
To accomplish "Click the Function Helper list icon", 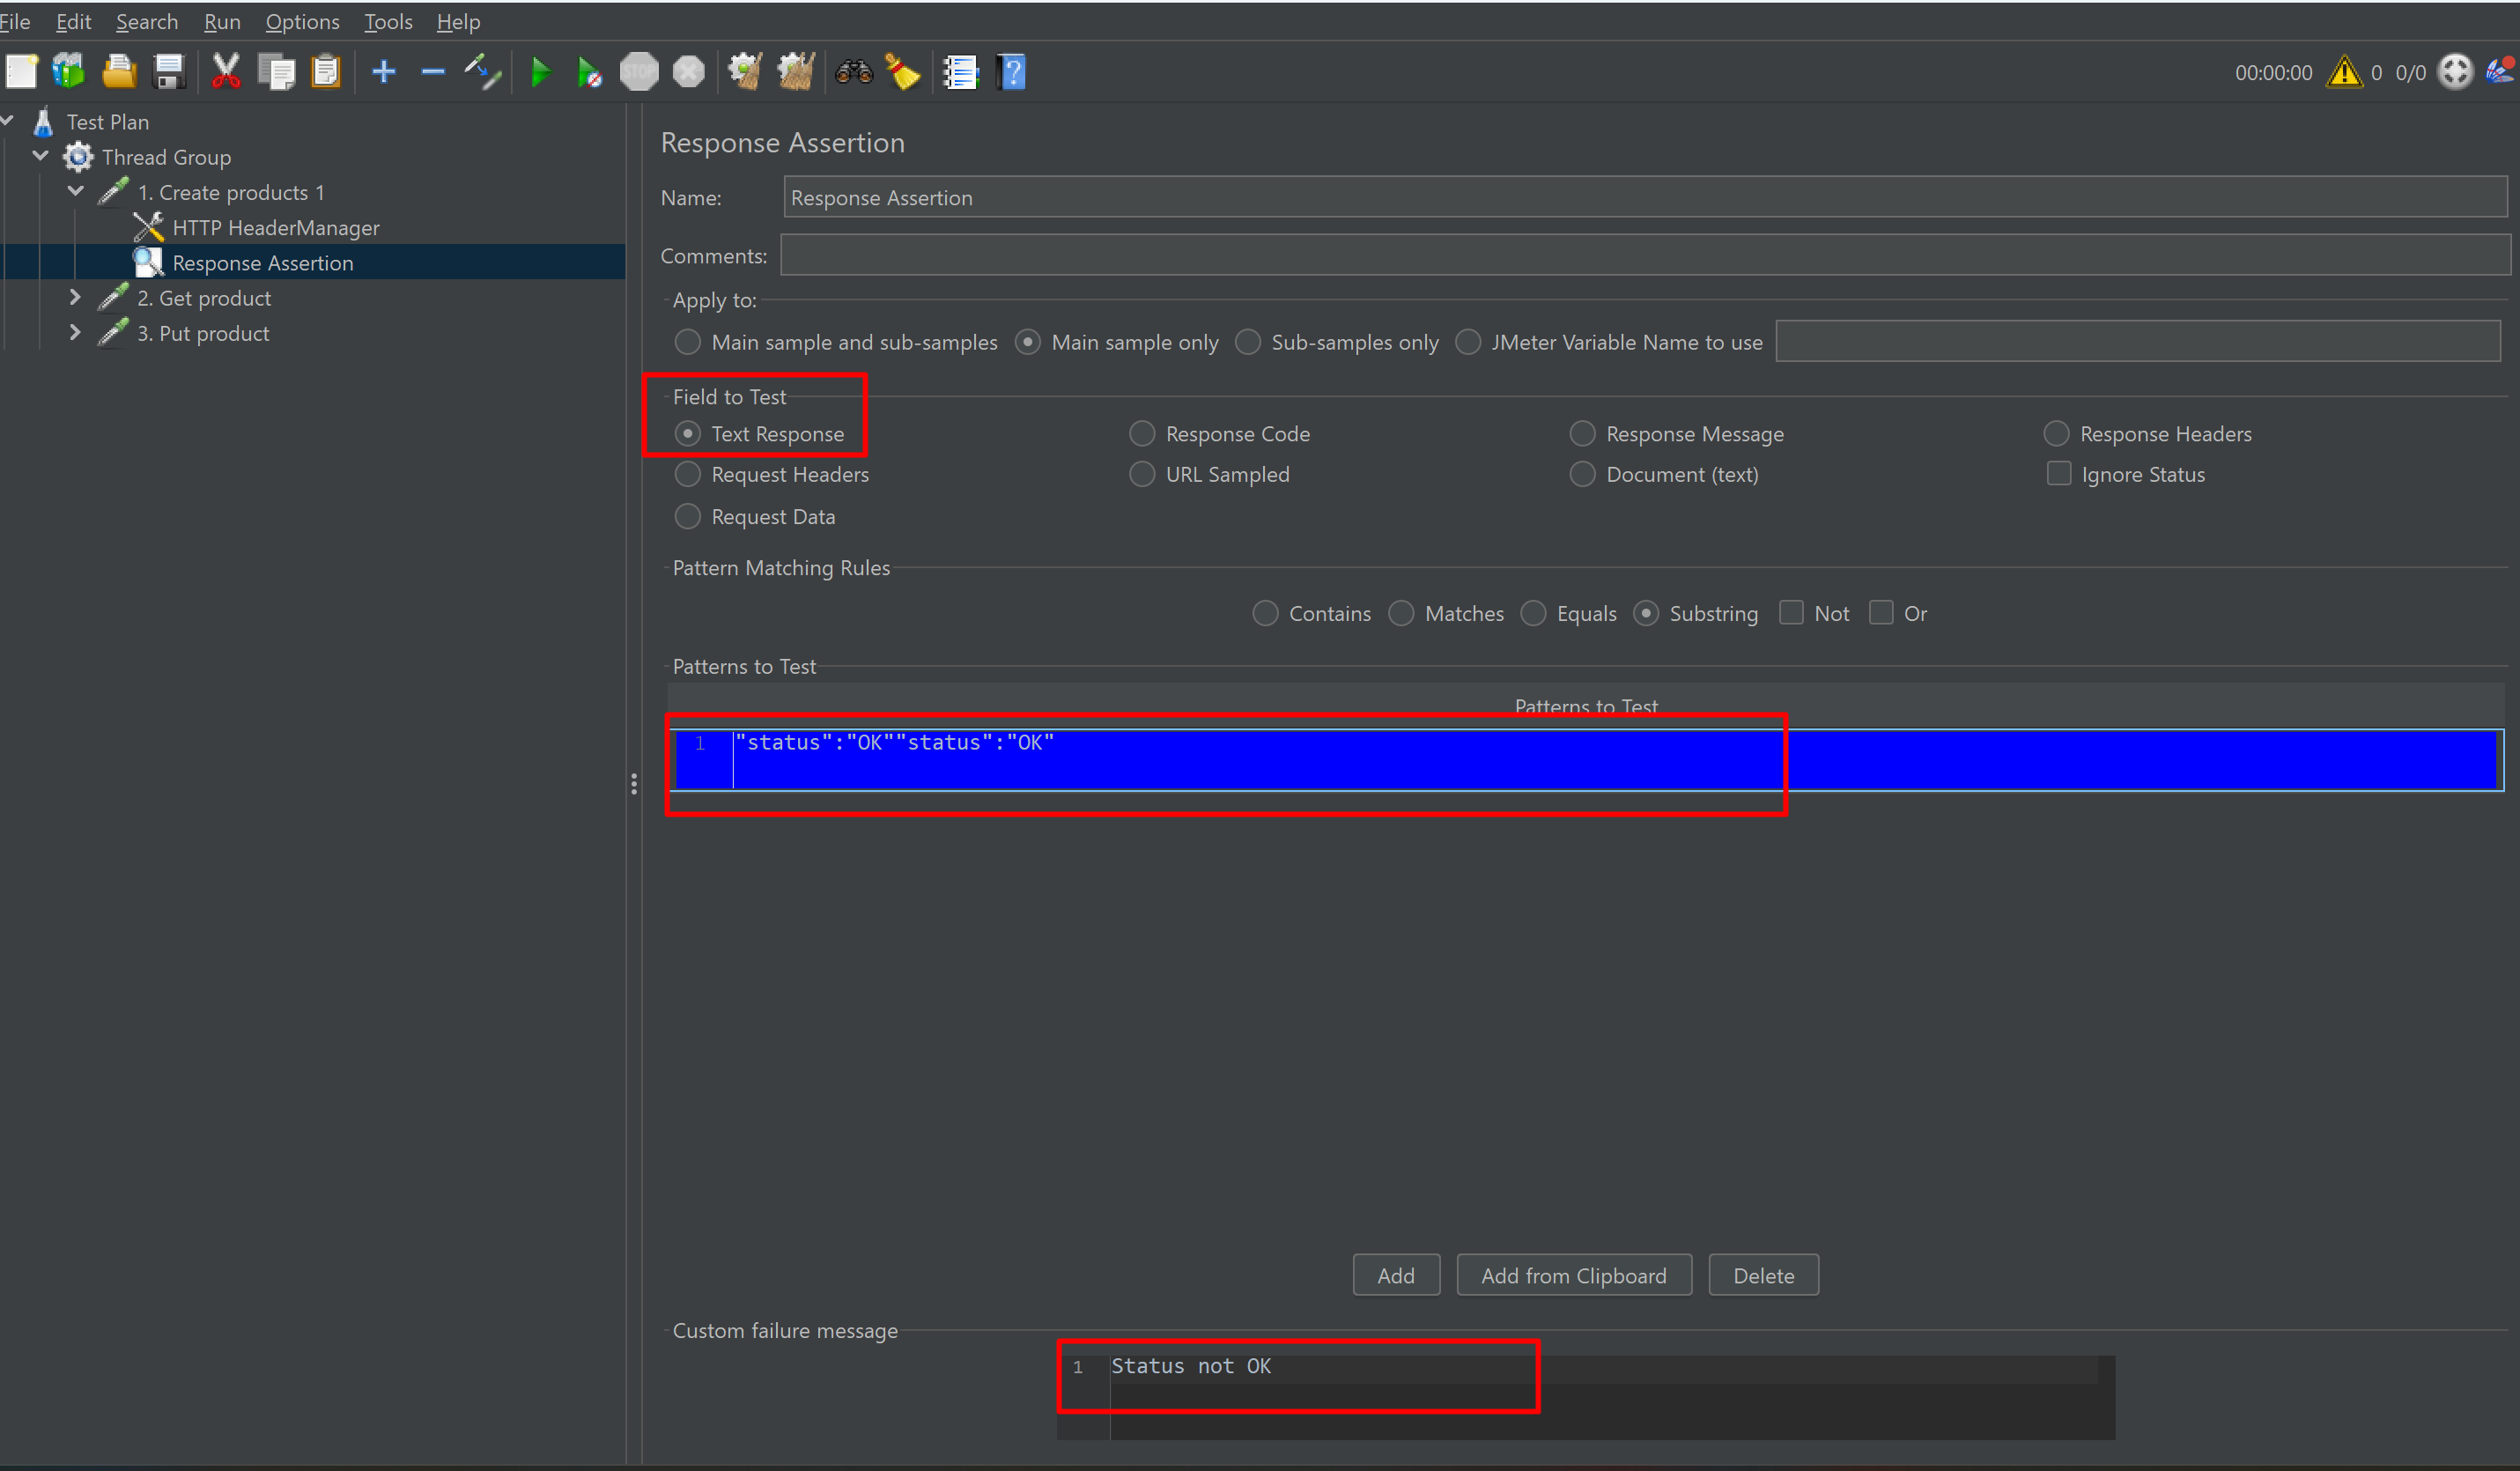I will [x=960, y=72].
